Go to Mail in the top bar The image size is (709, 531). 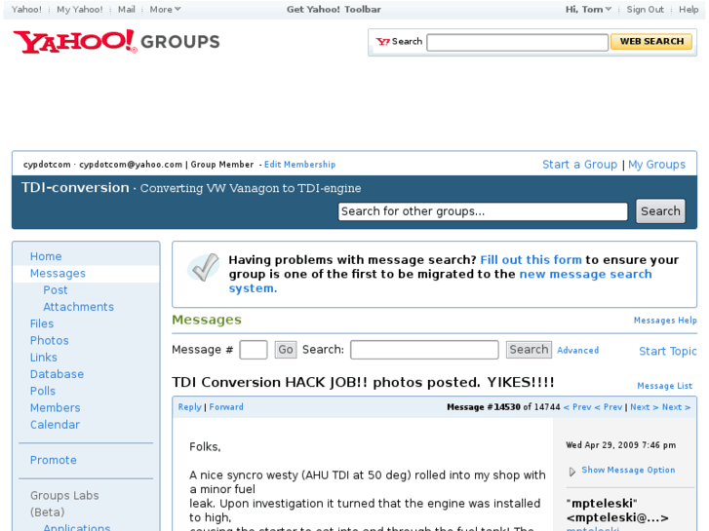[x=126, y=9]
